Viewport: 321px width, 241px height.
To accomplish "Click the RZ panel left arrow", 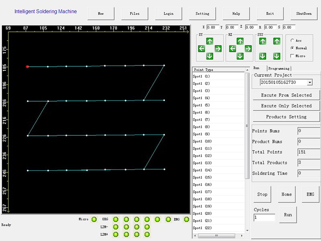I will [x=233, y=49].
